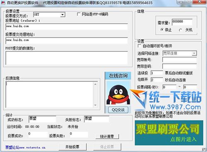The height and width of the screenshot is (152, 207).
Task: Click the 未开始 status text
Action: [x=73, y=127]
